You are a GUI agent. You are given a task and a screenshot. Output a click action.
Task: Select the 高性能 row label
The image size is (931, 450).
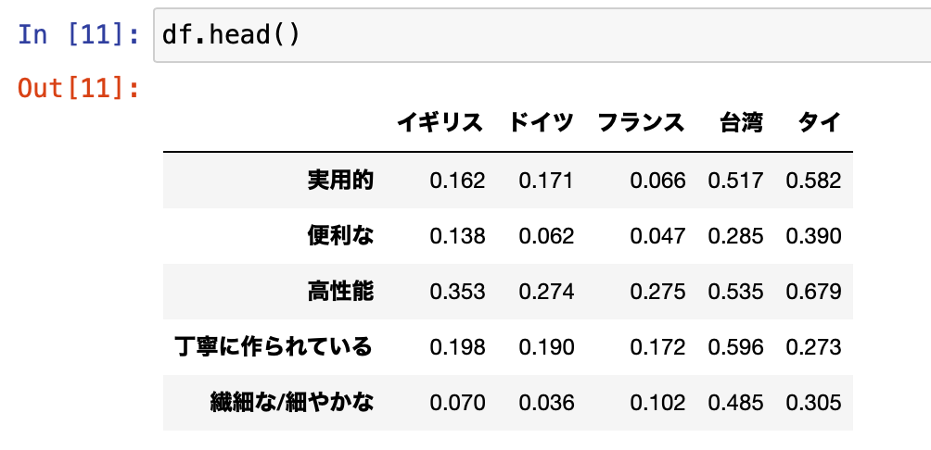tap(341, 292)
